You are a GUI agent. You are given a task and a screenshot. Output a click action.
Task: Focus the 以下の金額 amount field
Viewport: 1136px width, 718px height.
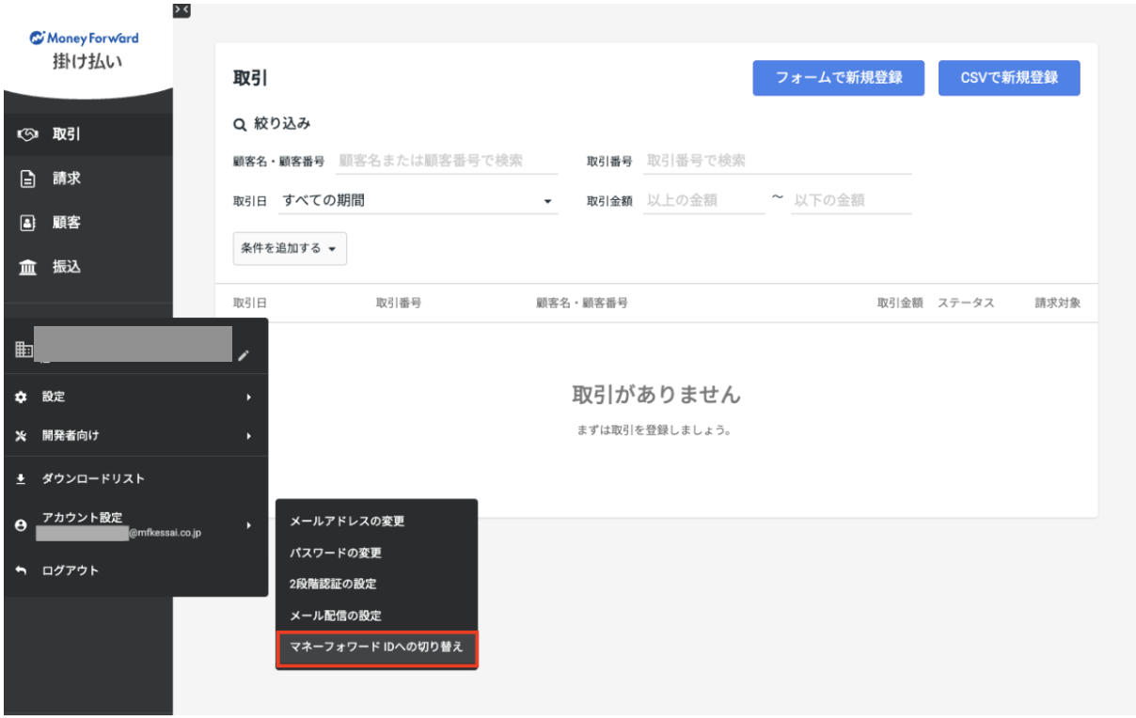click(851, 200)
